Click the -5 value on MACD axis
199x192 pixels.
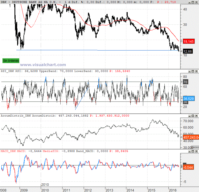click(185, 182)
